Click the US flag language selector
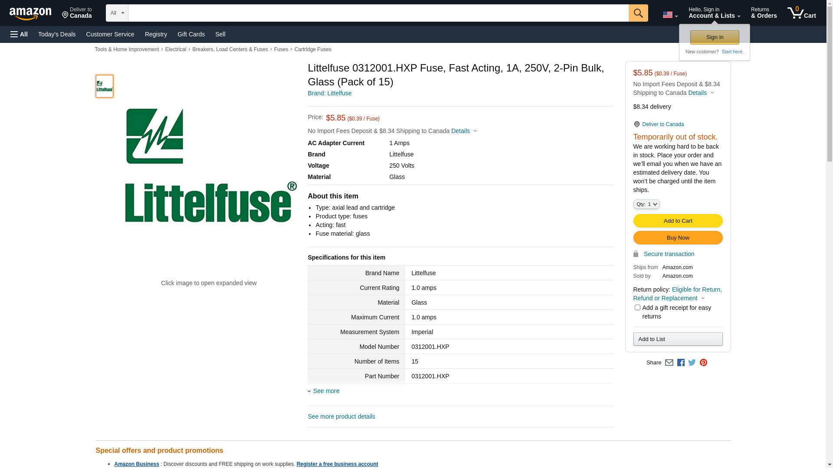The image size is (833, 468). click(670, 15)
